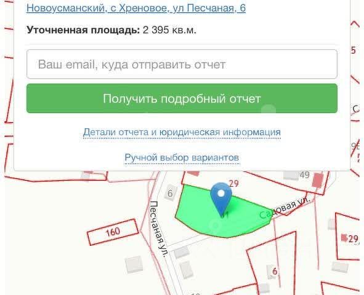
Task: Click the red building next to 49
Action: (x=318, y=180)
